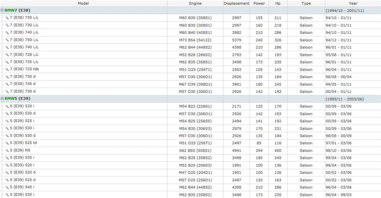Click engine cell M54 B30 (306S3)
This screenshot has width=381, height=198.
point(195,129)
